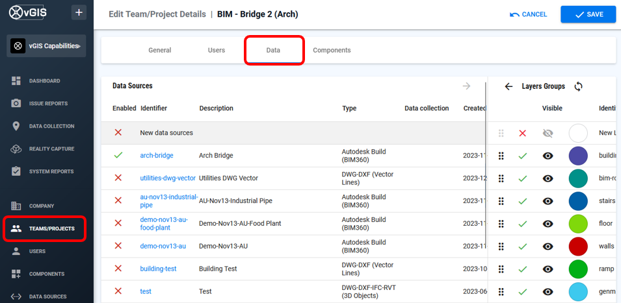621x303 pixels.
Task: Open the building-test link
Action: click(158, 269)
